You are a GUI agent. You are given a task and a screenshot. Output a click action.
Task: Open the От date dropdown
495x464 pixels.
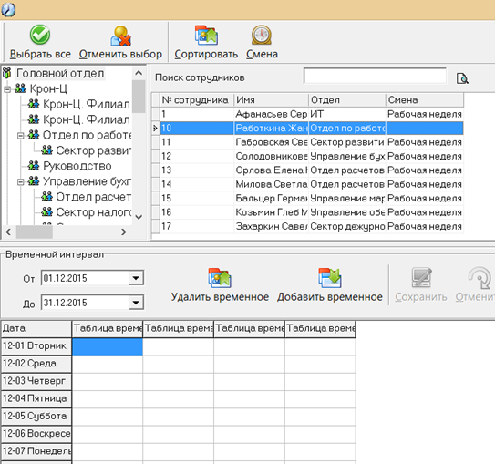[x=136, y=278]
